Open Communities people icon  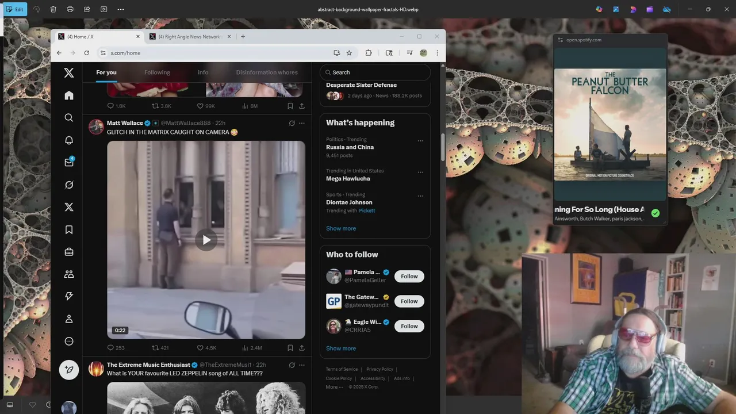pos(69,274)
